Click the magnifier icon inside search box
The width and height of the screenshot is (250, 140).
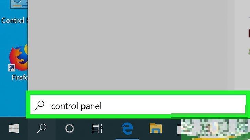[39, 105]
